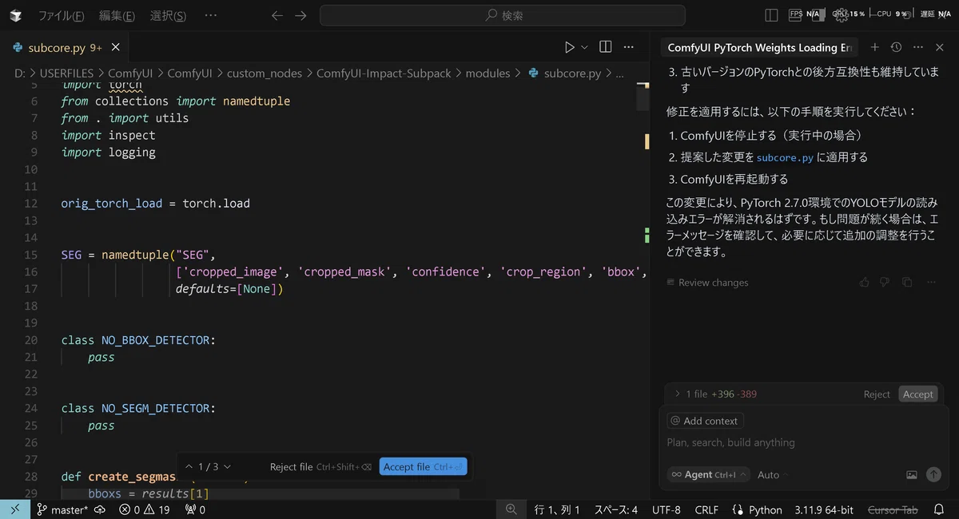Give thumbs down feedback on response

tap(885, 283)
